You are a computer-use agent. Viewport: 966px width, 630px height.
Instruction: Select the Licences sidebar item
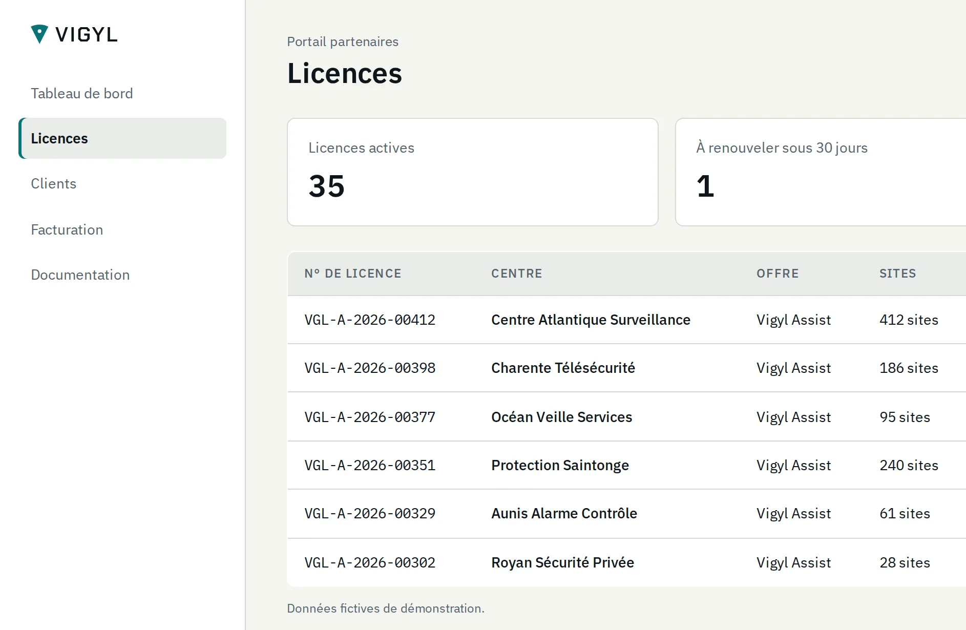tap(122, 138)
